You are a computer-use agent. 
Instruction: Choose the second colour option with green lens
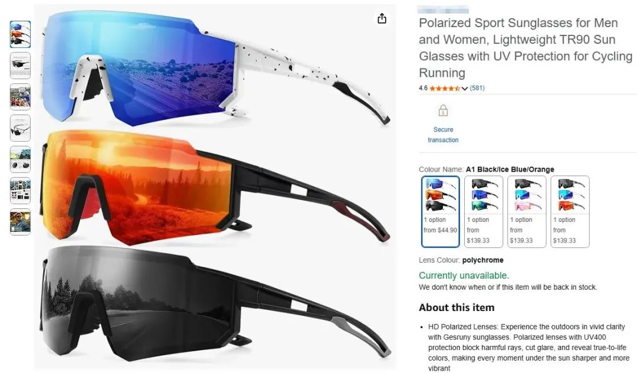(x=484, y=211)
